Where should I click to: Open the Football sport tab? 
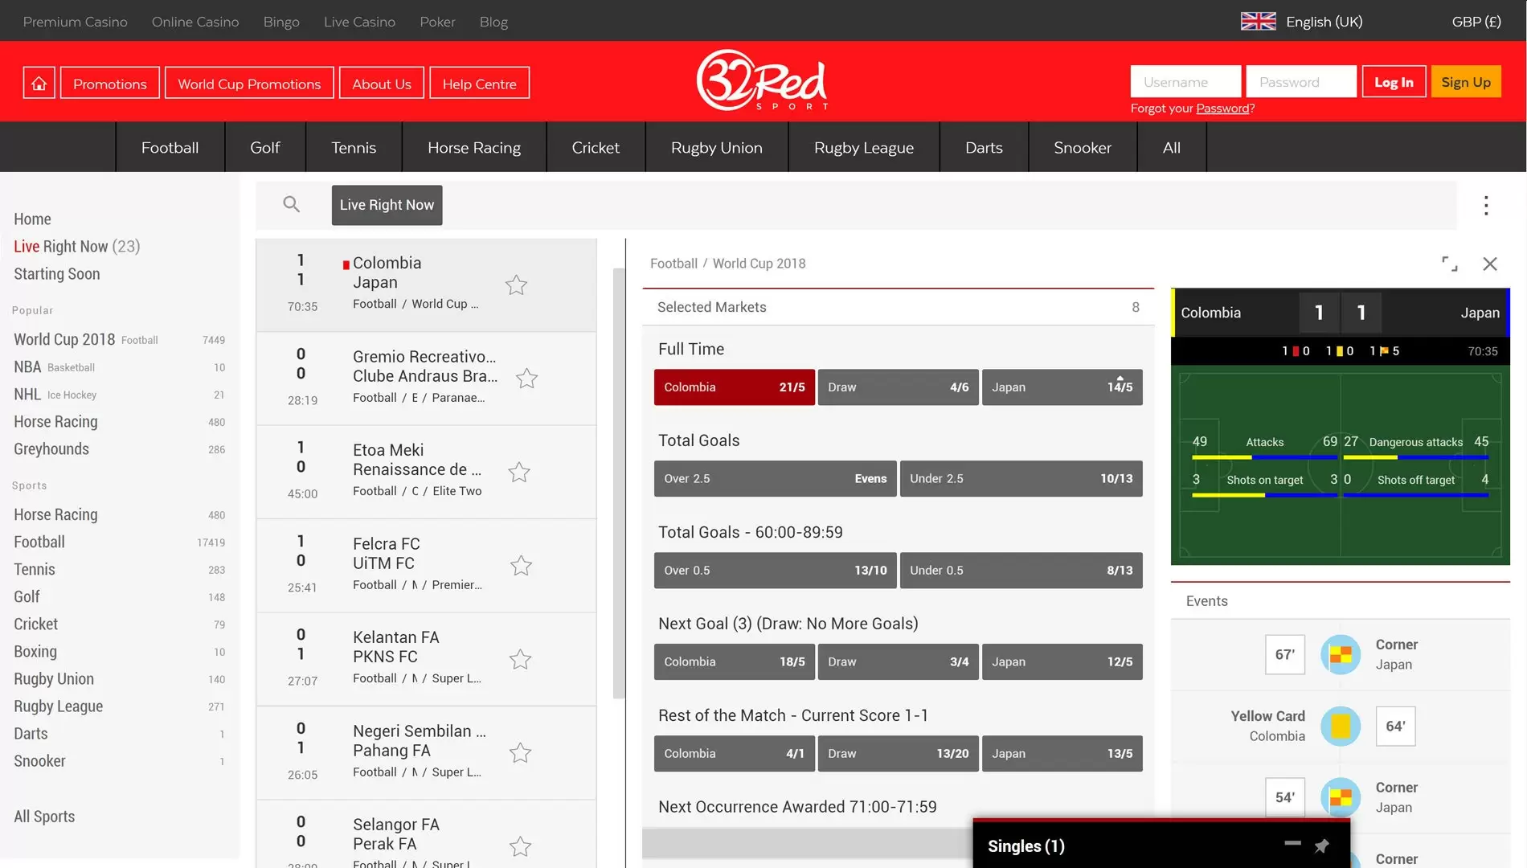point(170,147)
